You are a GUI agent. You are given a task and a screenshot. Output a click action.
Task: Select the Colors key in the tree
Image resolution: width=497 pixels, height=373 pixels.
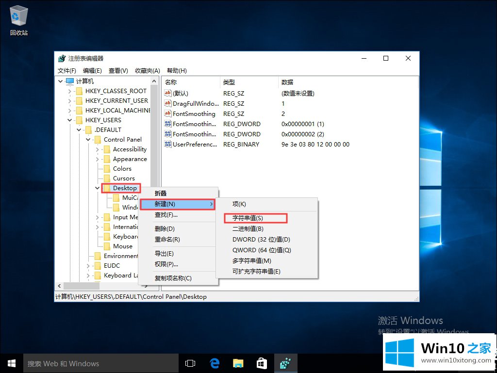point(122,169)
